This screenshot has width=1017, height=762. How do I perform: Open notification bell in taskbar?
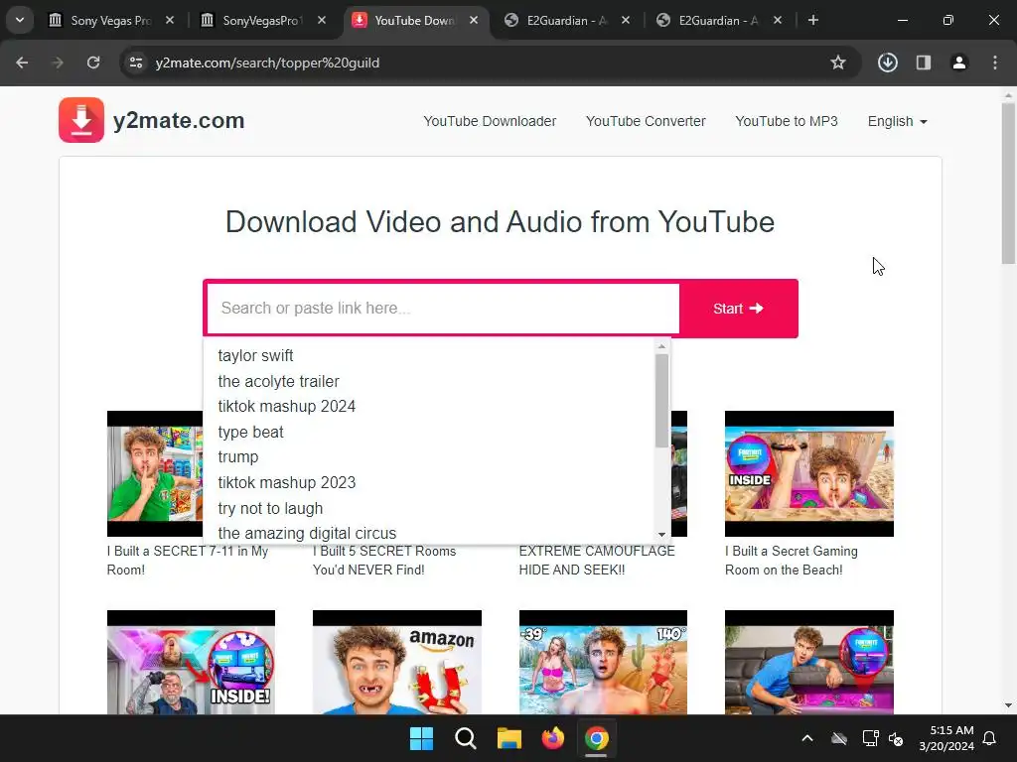[x=990, y=738]
